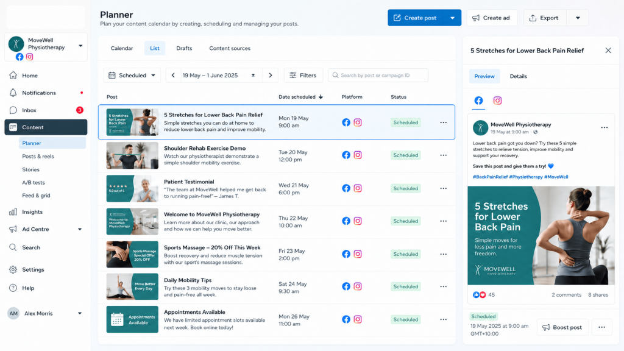Screen dimensions: 624x351
Task: Open the Export options dropdown arrow
Action: coord(578,18)
